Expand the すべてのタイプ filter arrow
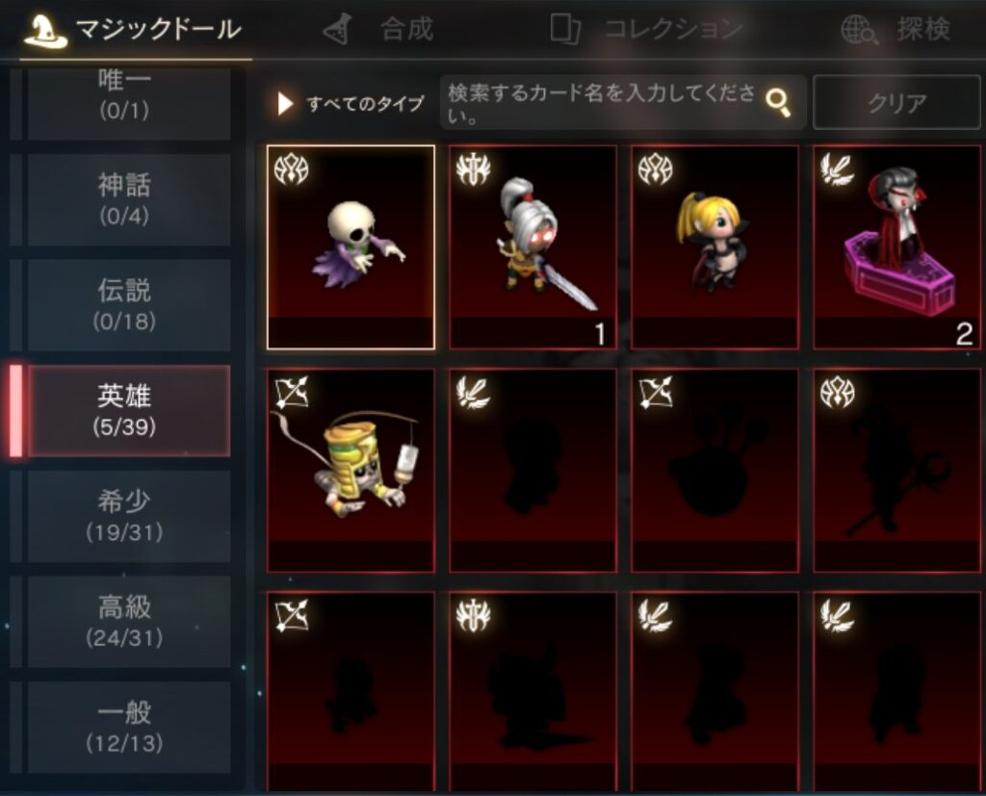 (x=285, y=104)
